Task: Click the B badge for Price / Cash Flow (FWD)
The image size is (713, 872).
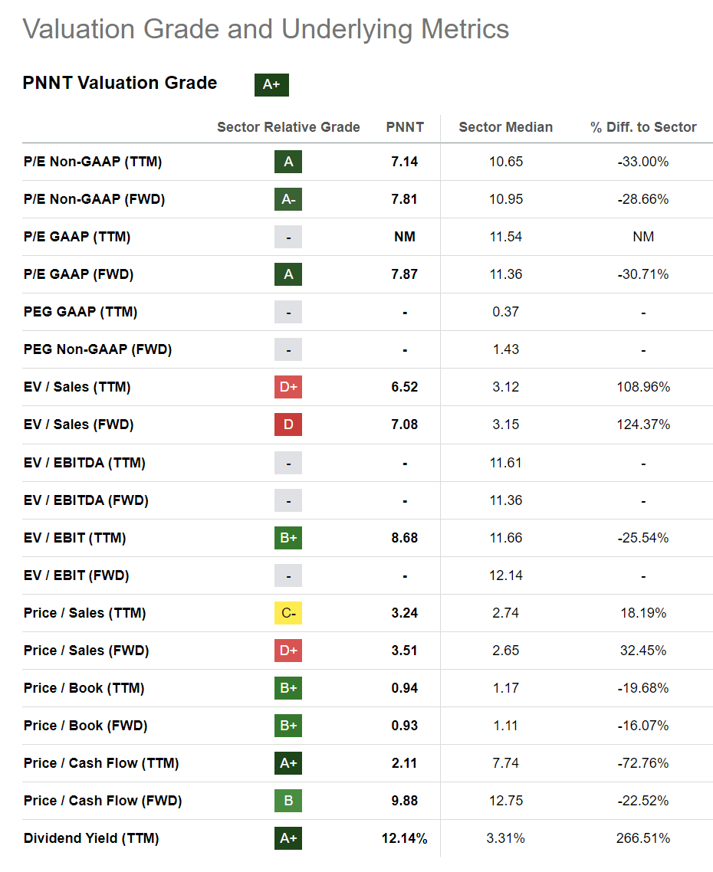Action: (x=288, y=801)
